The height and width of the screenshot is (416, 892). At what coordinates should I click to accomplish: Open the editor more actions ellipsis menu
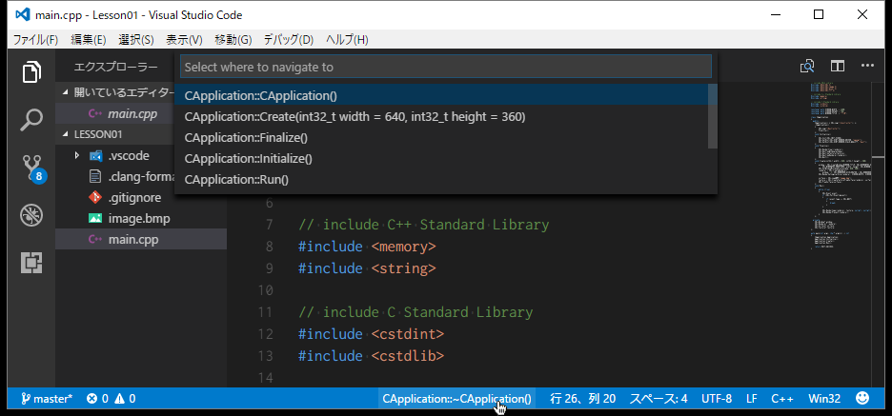coord(867,66)
